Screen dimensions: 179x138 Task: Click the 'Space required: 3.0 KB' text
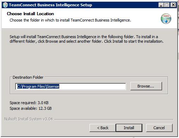(x=29, y=103)
